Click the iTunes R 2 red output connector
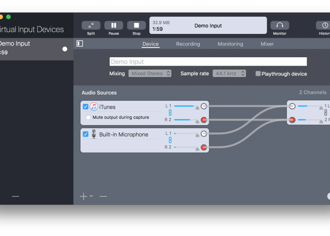330x236 pixels. point(204,120)
